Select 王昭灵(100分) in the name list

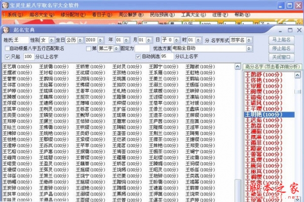coord(164,170)
